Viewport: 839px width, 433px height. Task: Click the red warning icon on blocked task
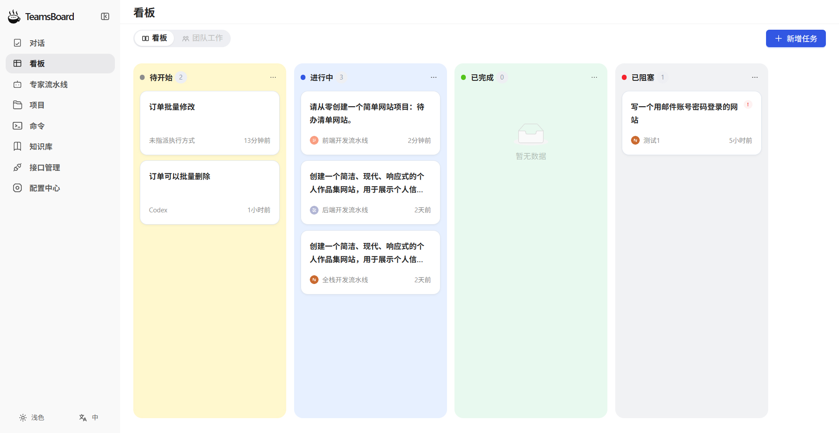pos(748,105)
